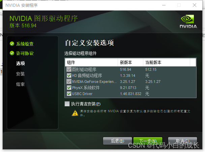Click the 取消(C) button
Screen dimensions: 205x152
coord(182,141)
